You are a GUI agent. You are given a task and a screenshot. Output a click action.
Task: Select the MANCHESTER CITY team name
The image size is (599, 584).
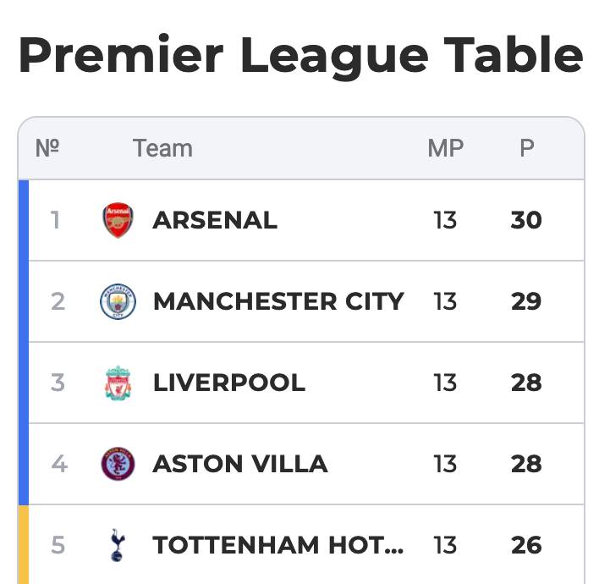278,301
